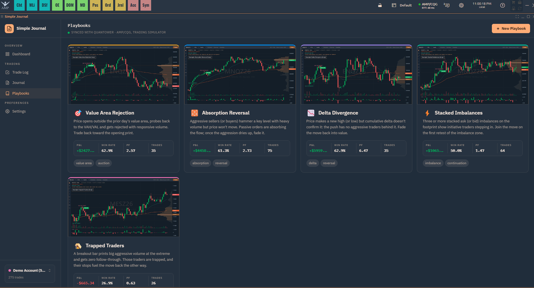
Task: Open the Journal sidebar item
Action: click(30, 83)
